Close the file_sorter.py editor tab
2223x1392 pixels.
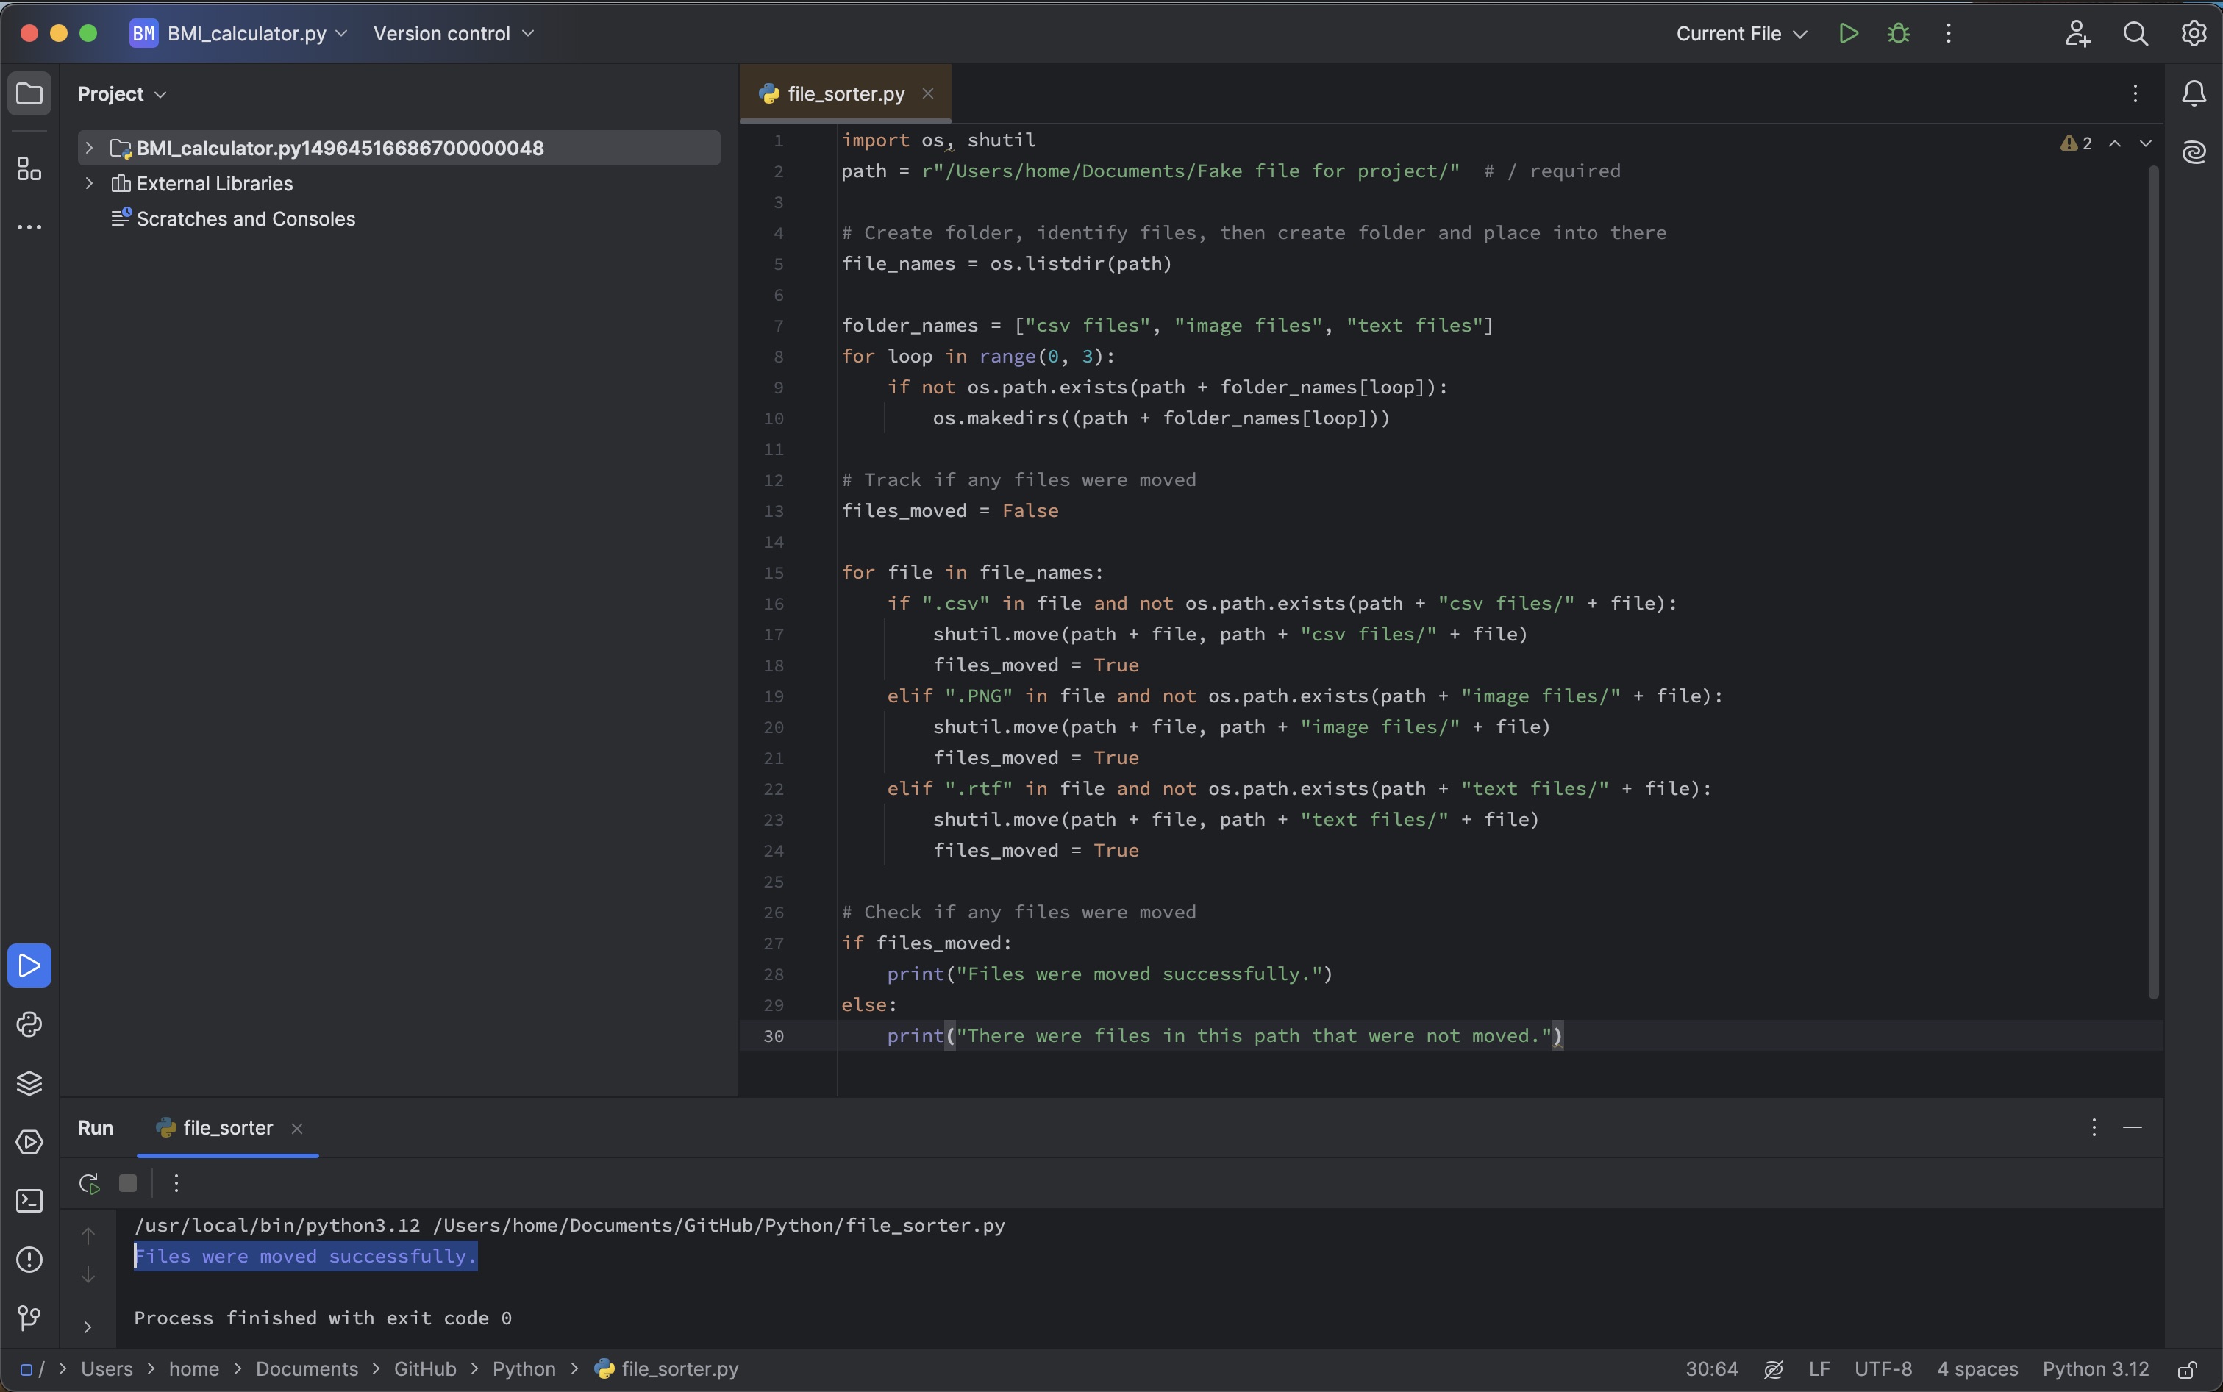(x=928, y=94)
